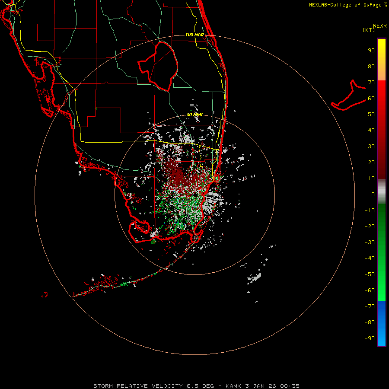Click the 10 value on velocity scale
This screenshot has width=389, height=389.
point(371,179)
